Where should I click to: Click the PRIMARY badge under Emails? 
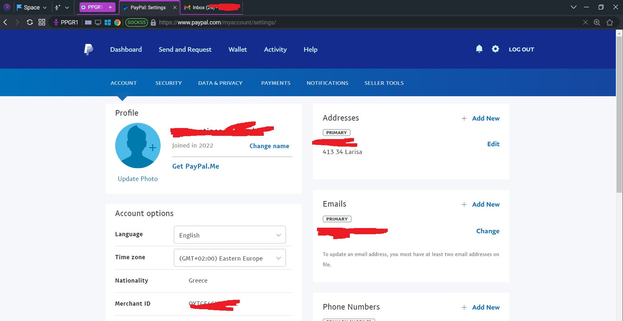point(337,219)
